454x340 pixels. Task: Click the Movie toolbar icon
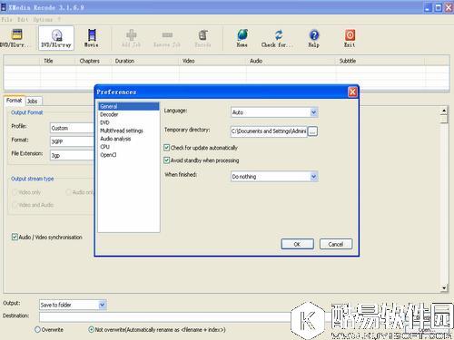[92, 38]
